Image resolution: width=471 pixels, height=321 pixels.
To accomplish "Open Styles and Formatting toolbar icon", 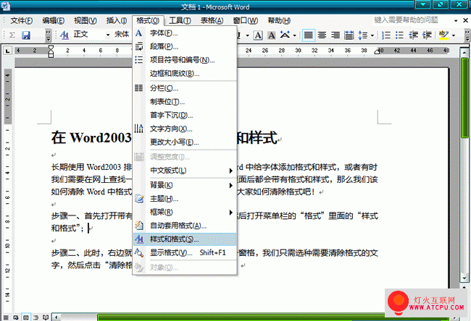I will point(64,35).
